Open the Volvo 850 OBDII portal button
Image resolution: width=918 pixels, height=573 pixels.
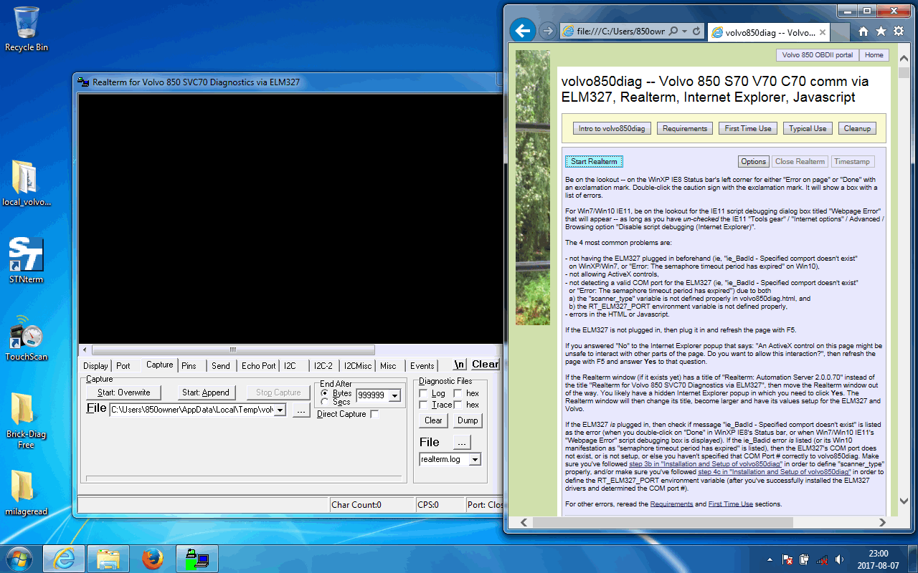(x=818, y=55)
